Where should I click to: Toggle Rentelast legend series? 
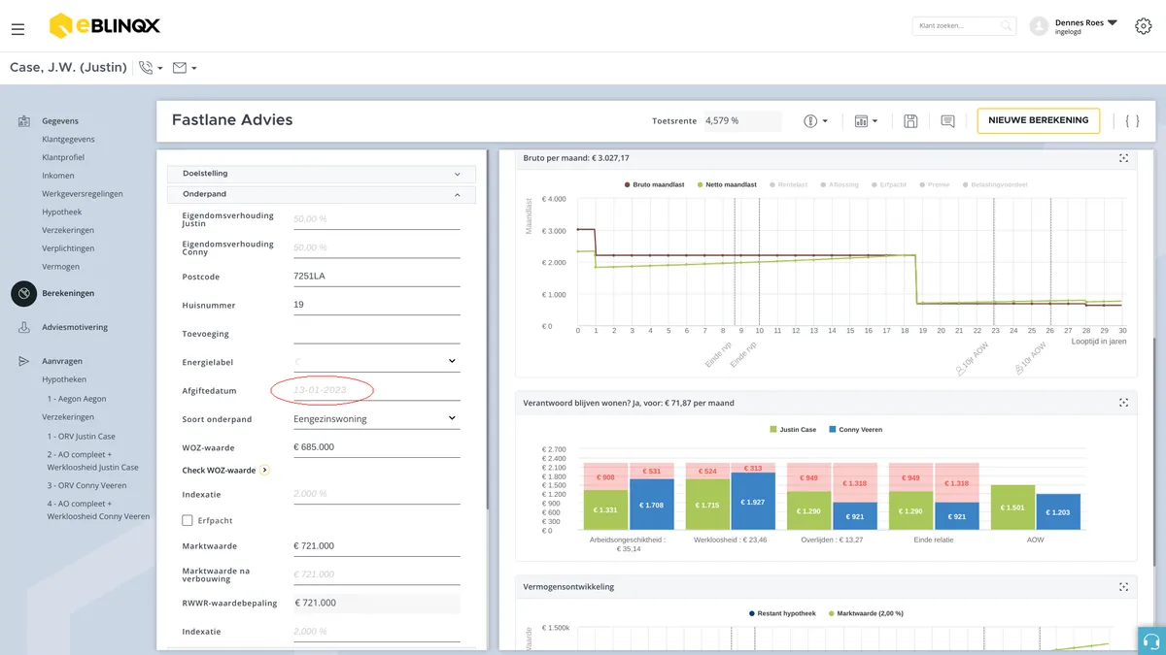tap(790, 184)
